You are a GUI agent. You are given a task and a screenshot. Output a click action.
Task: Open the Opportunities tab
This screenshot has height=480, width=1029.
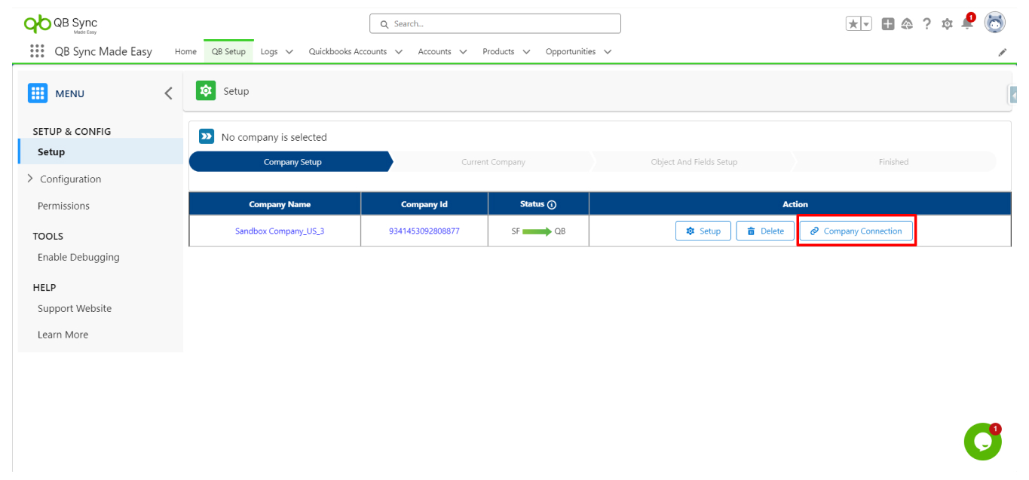click(571, 52)
